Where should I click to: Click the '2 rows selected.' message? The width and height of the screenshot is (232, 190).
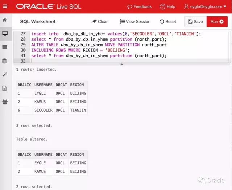34,187
